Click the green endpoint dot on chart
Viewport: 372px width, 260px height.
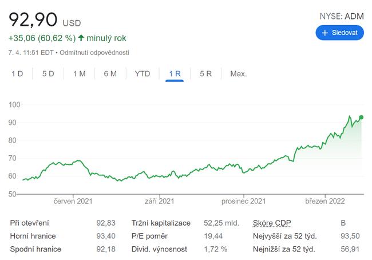[361, 117]
